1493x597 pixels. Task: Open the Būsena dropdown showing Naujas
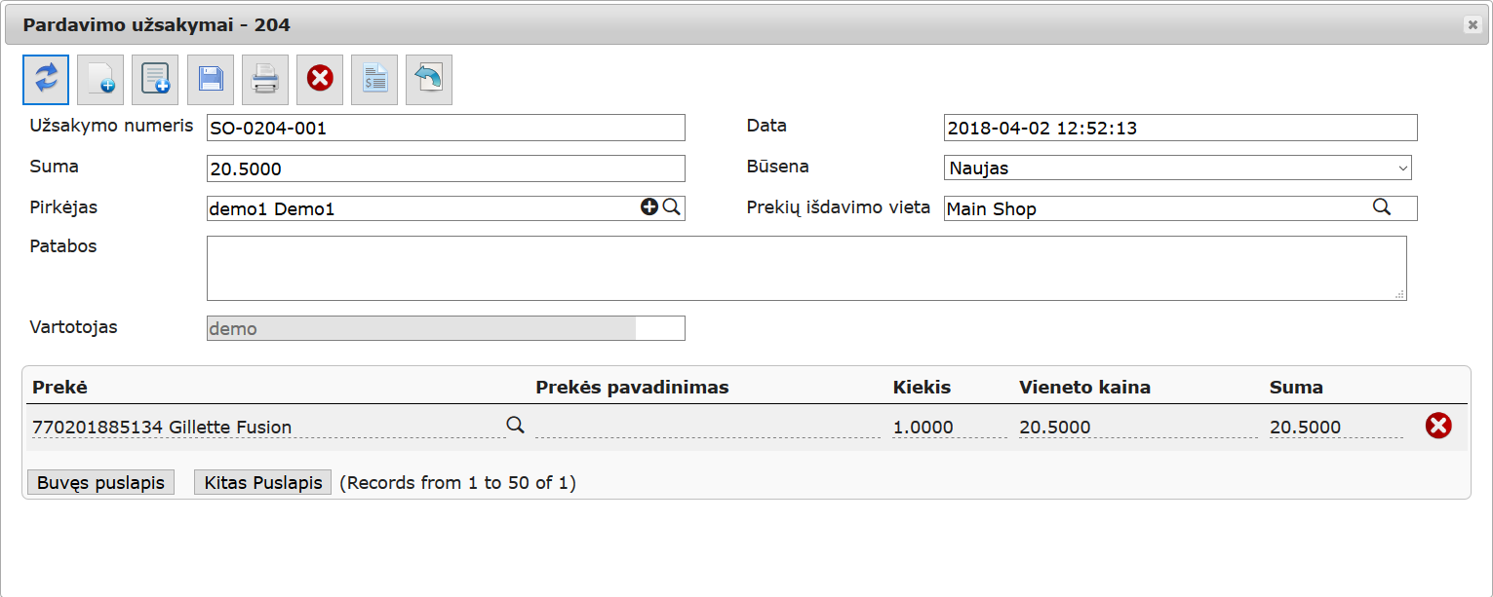point(1178,168)
